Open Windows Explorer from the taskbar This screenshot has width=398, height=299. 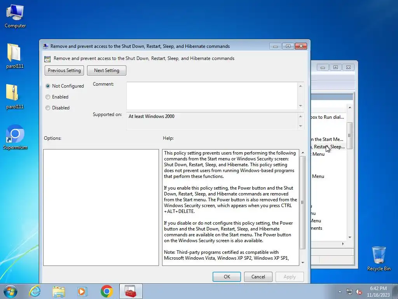point(59,291)
